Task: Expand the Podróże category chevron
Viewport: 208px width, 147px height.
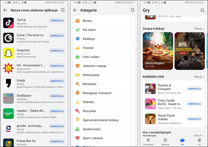Action: (132, 102)
